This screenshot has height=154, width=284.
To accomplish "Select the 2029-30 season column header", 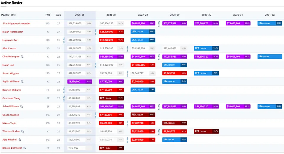I will click(206, 15).
